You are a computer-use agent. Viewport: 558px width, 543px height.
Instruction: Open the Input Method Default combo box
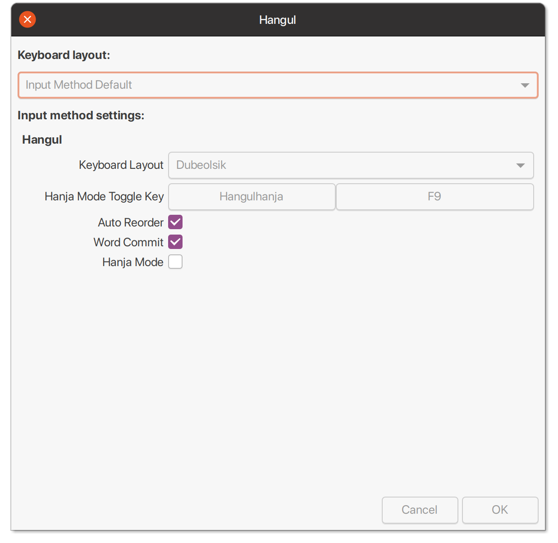tap(270, 85)
